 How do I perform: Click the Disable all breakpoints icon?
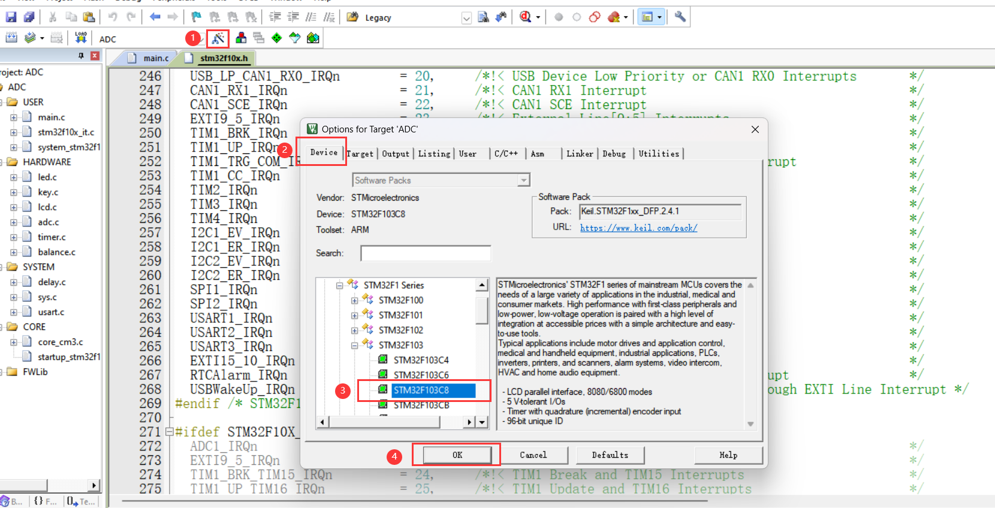(595, 17)
